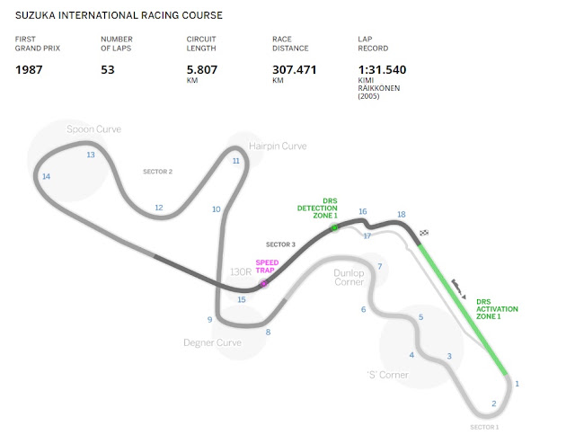575x444 pixels.
Task: Click the Spoon Curve label
Action: click(93, 129)
